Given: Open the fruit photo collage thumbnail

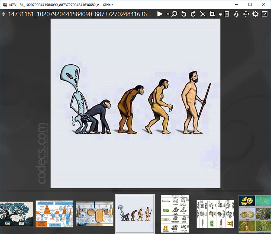Looking at the screenshot, I should 255,214.
